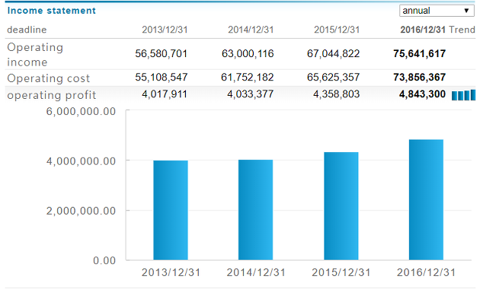480x289 pixels.
Task: Click operating cost value 55,108,547
Action: click(x=162, y=78)
